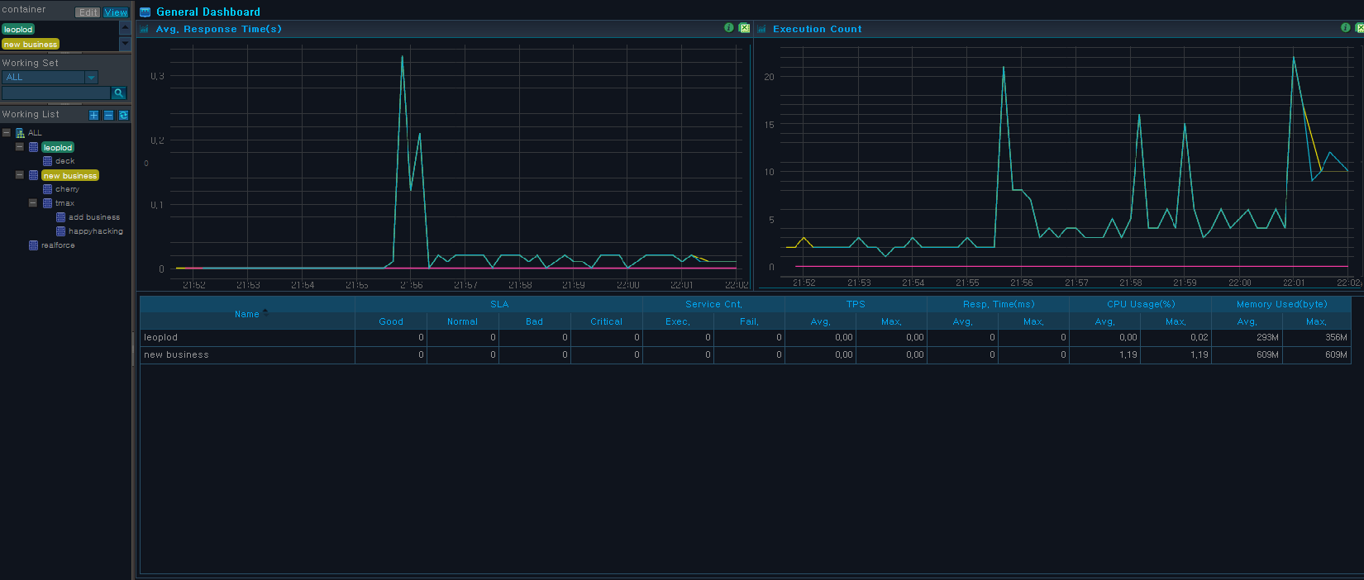Click the Execution Count chart title
The image size is (1364, 580).
click(817, 29)
